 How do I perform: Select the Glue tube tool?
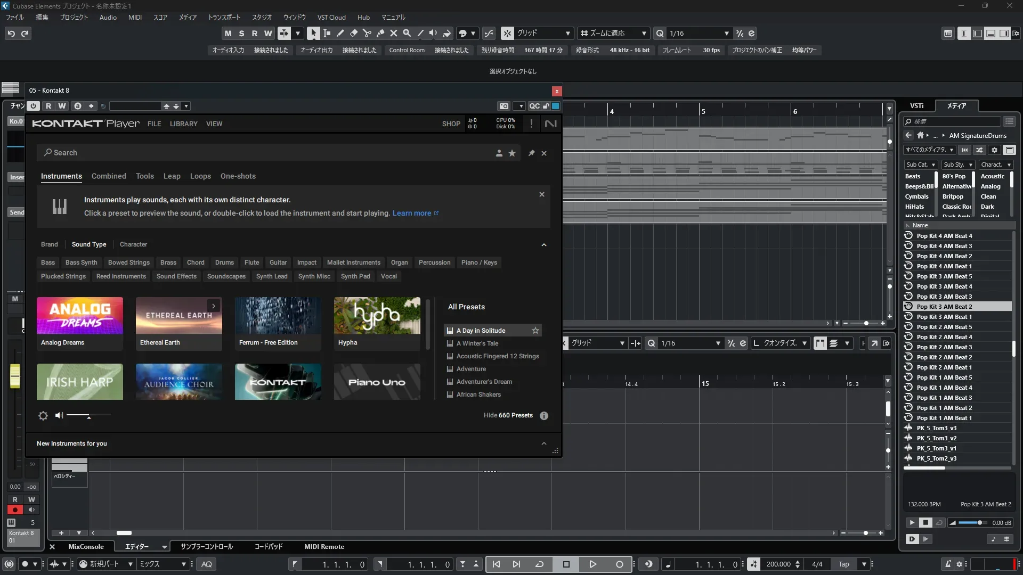[x=380, y=33]
